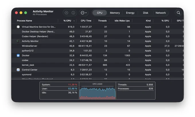Select the Virtual Machine Service for Do... row
195x117 pixels.
click(x=97, y=27)
